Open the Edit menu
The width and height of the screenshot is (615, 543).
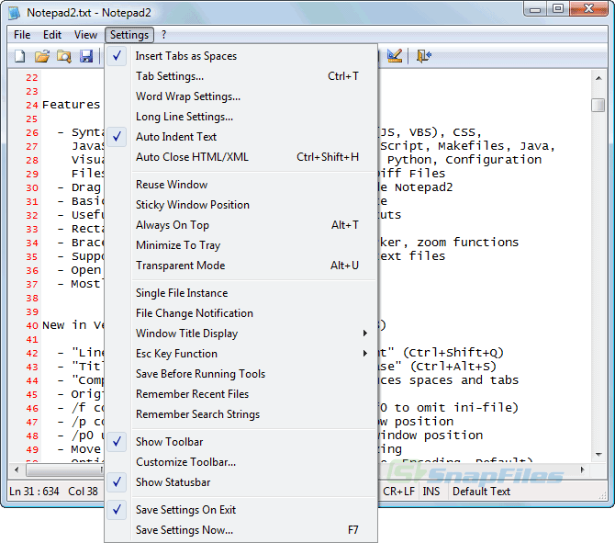[x=52, y=35]
